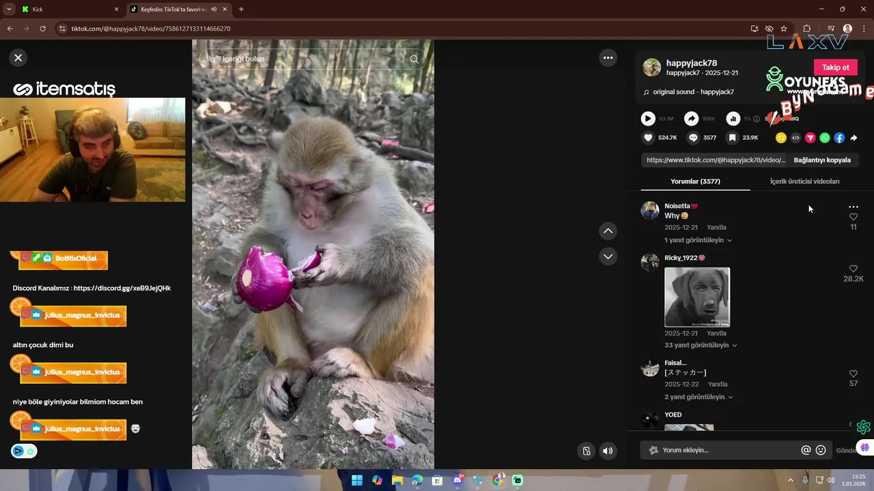The height and width of the screenshot is (491, 874).
Task: Open the Windows Start menu
Action: (x=357, y=481)
